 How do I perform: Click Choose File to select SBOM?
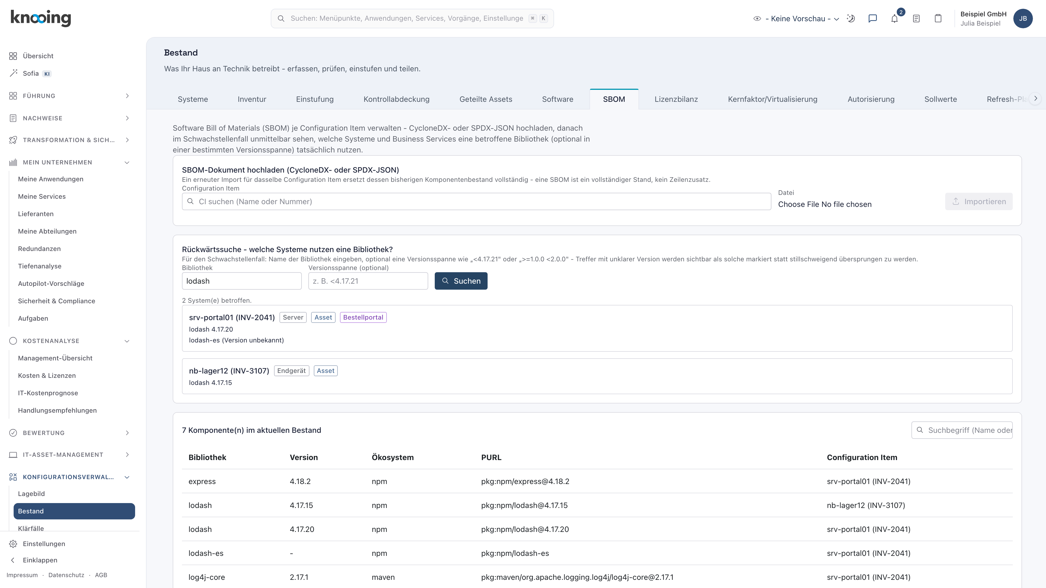(x=798, y=204)
